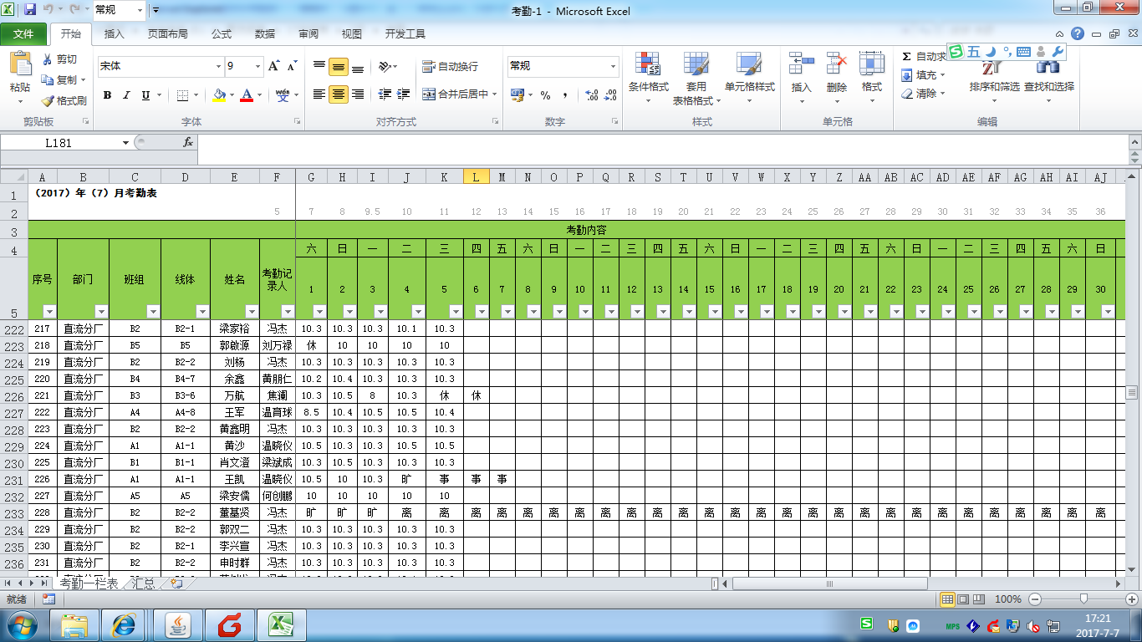Click the percent style icon
Image resolution: width=1142 pixels, height=642 pixels.
(545, 95)
